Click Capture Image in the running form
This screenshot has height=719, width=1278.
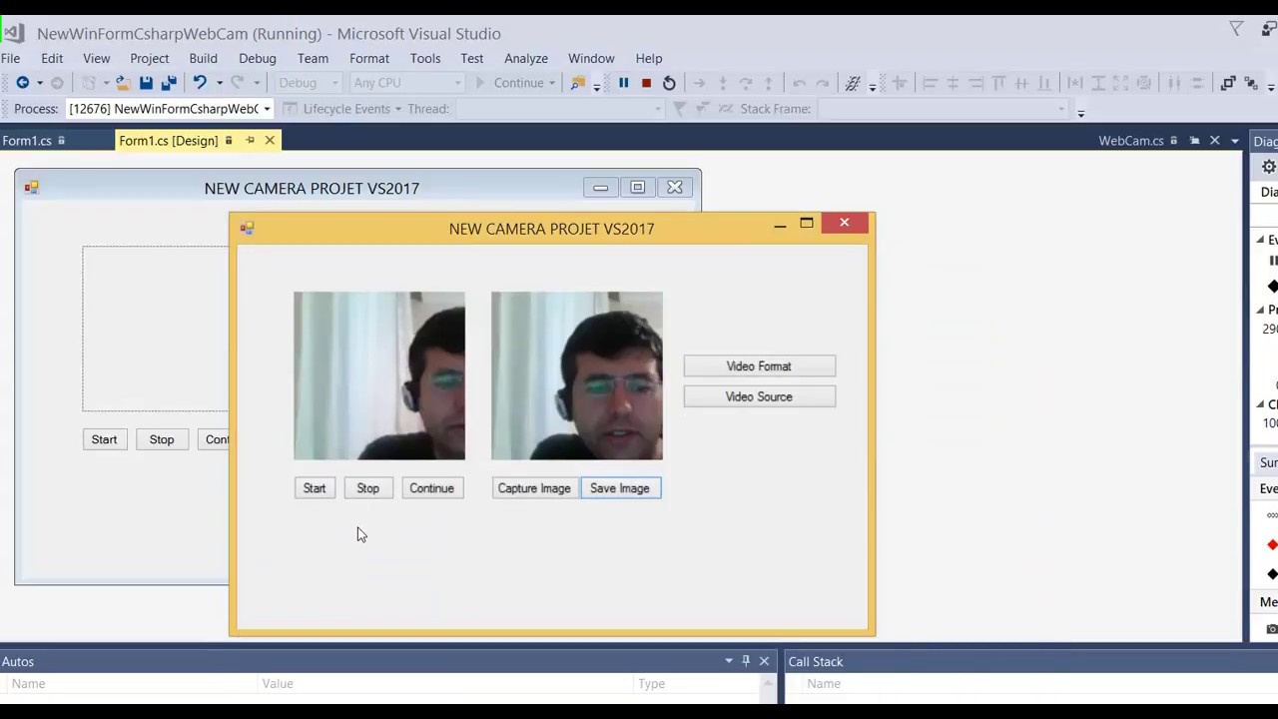[x=534, y=488]
